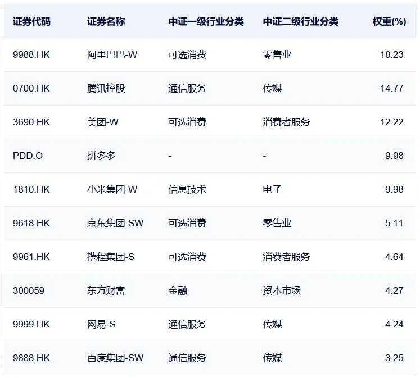Click the 权重(%) column header

389,22
